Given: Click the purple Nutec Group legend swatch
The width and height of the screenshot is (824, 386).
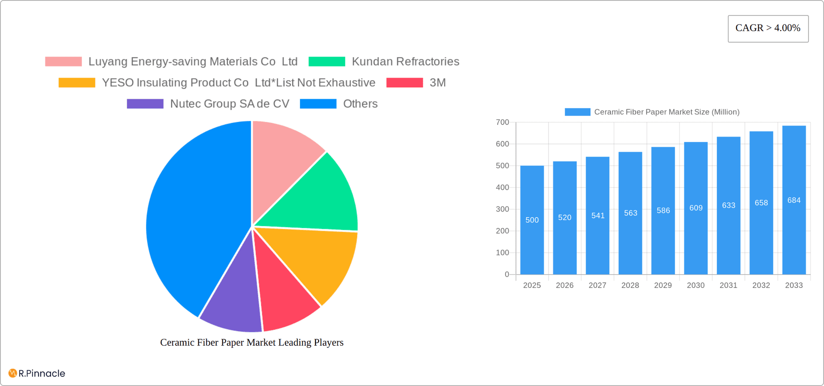Looking at the screenshot, I should coord(145,103).
